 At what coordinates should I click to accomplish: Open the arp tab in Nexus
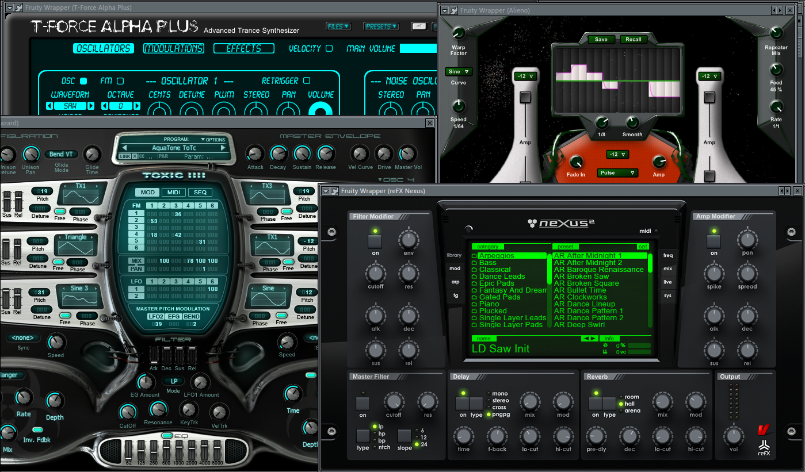tap(455, 282)
